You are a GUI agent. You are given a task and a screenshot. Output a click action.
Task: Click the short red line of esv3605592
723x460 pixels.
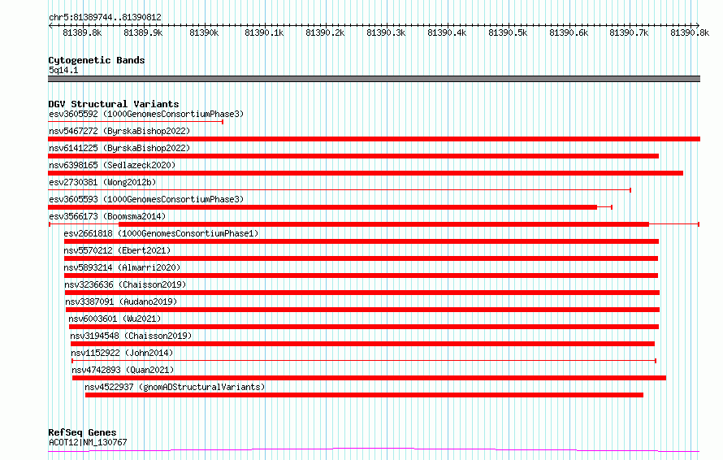point(136,122)
